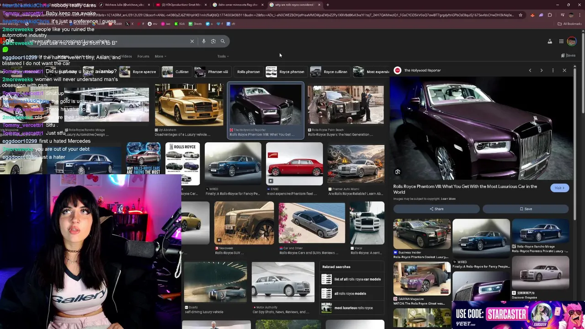Viewport: 585px width, 329px height.
Task: Click the All Bookmarks folder
Action: 569,24
